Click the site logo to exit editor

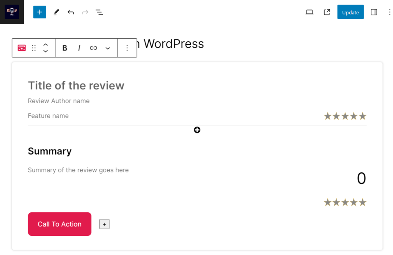tap(12, 12)
